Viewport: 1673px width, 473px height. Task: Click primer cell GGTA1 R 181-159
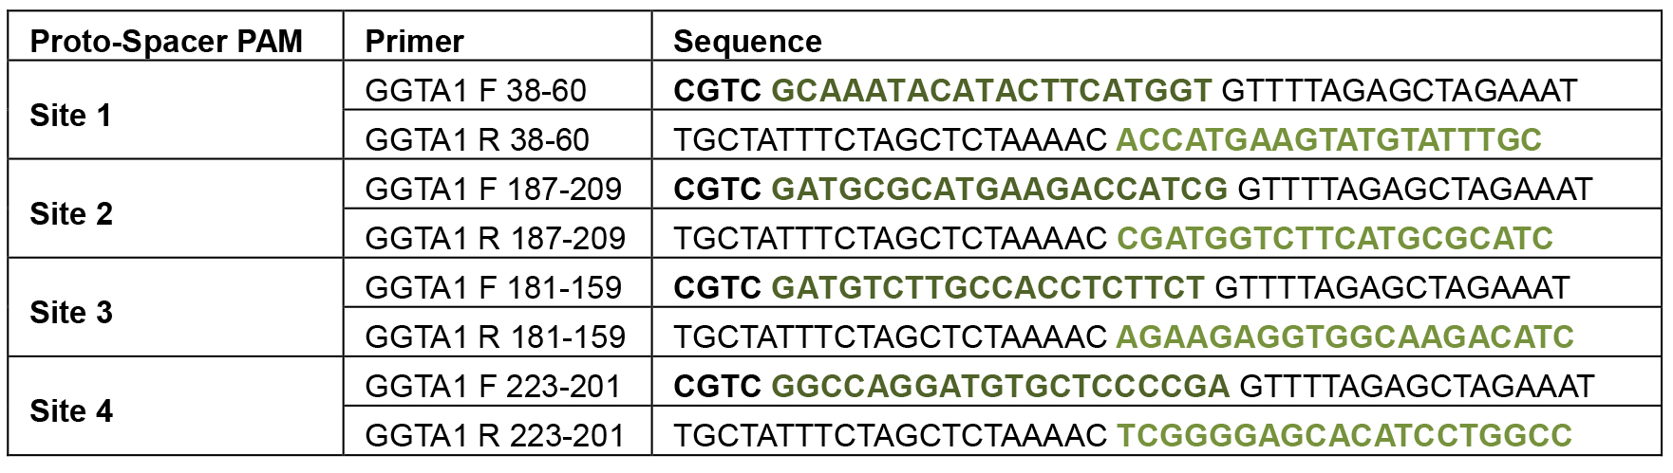click(496, 337)
